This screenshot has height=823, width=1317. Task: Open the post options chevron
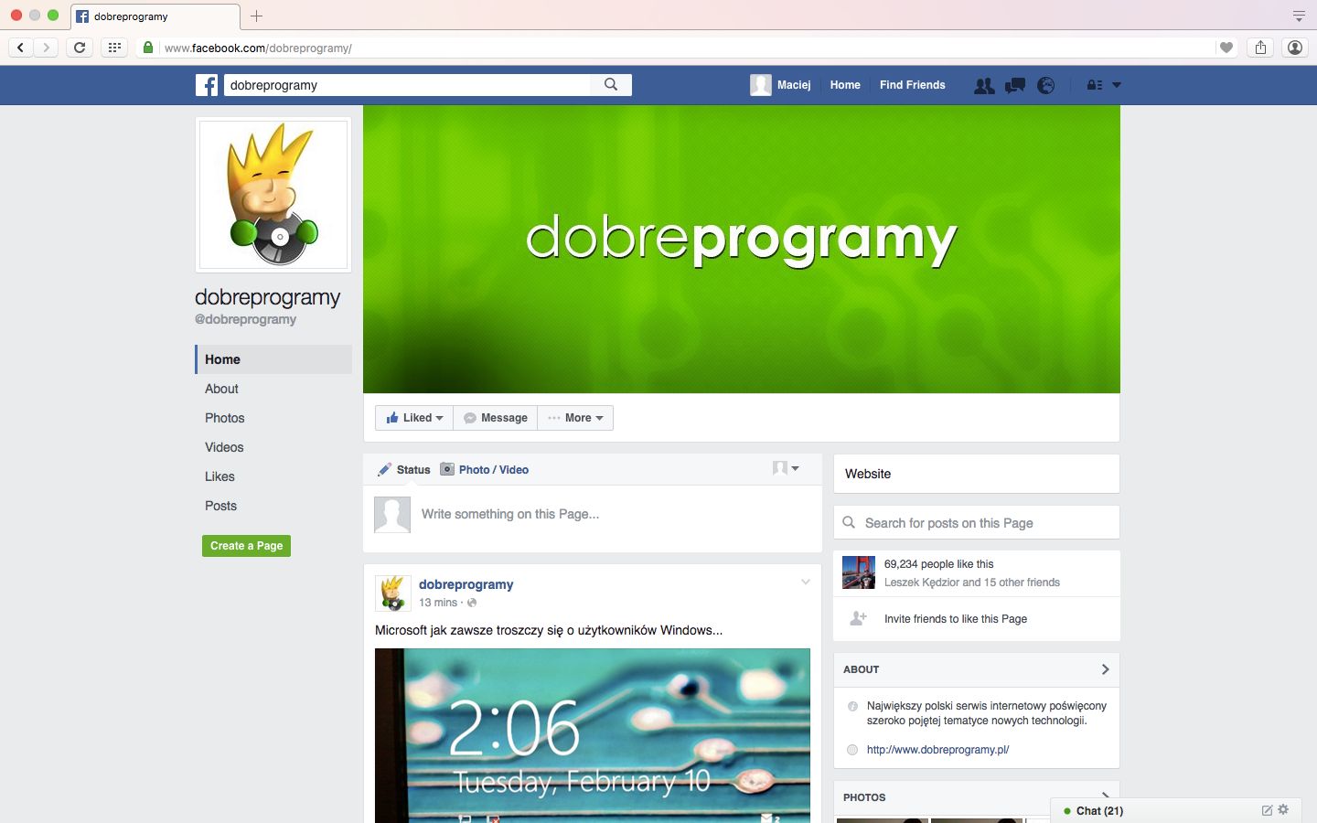pyautogui.click(x=806, y=583)
